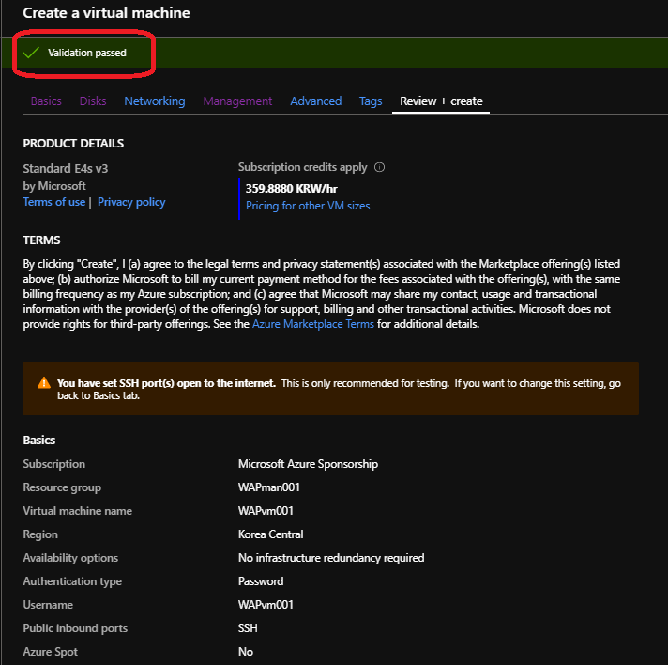Click 'No infrastructure redundancy required' value

(x=331, y=558)
